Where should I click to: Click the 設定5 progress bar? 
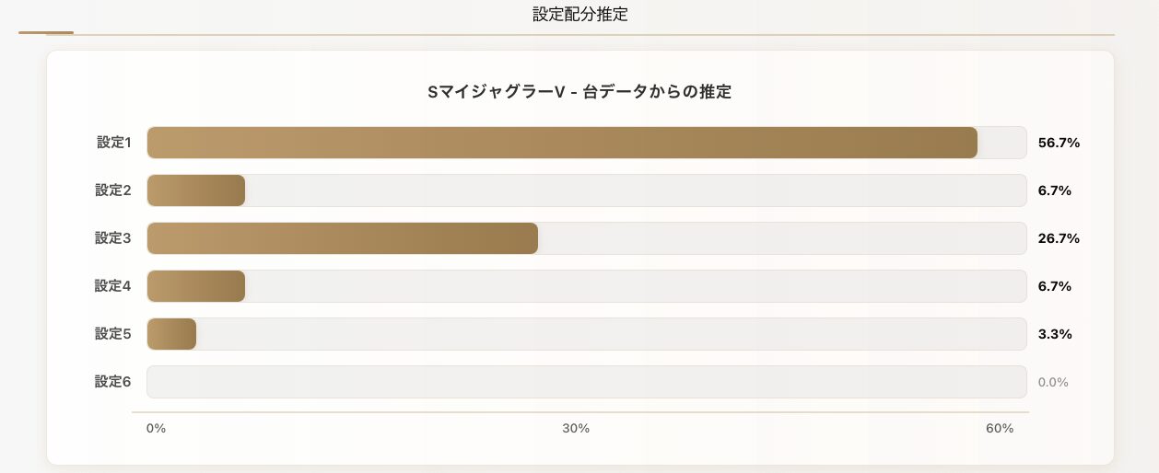pos(171,334)
